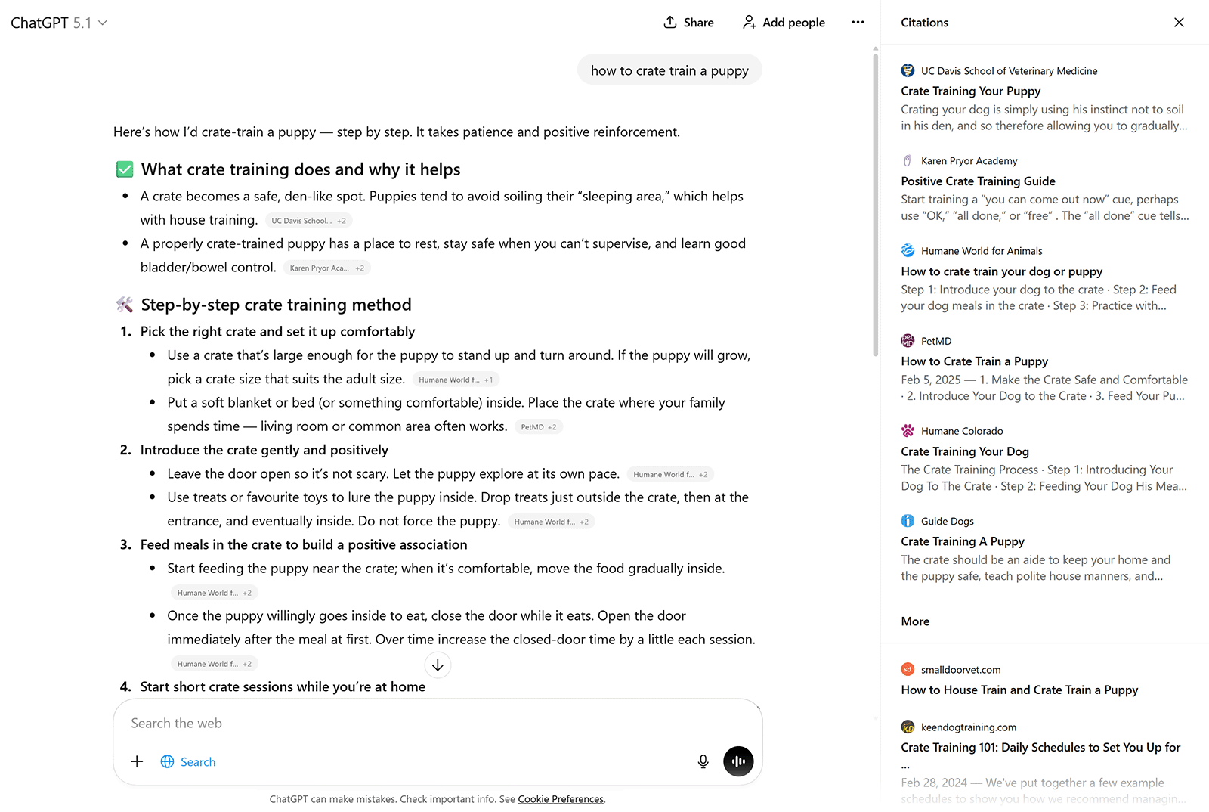Open the Add people option
Viewport: 1209px width, 812px height.
[x=783, y=22]
